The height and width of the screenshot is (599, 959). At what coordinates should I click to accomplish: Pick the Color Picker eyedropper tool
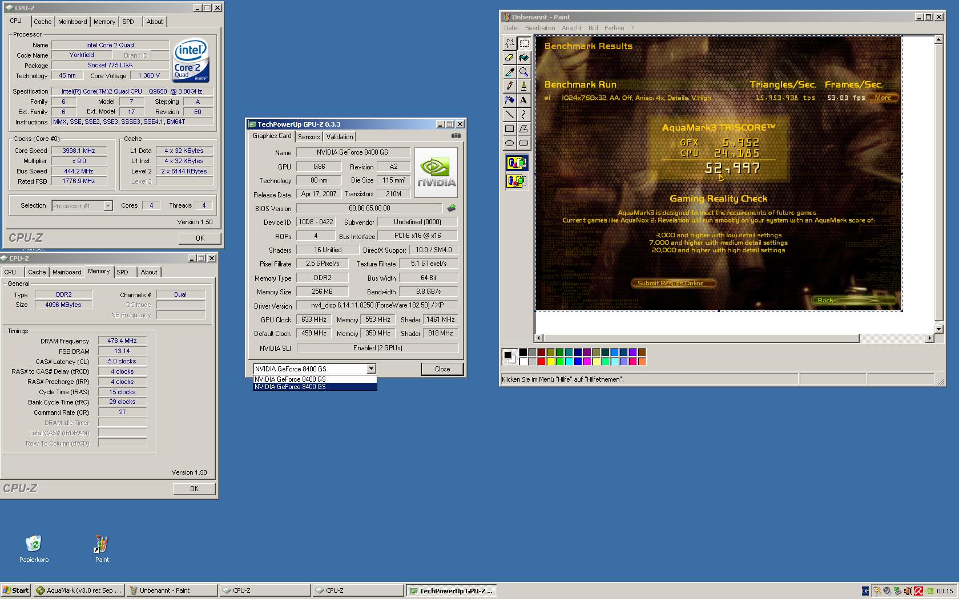tap(509, 72)
